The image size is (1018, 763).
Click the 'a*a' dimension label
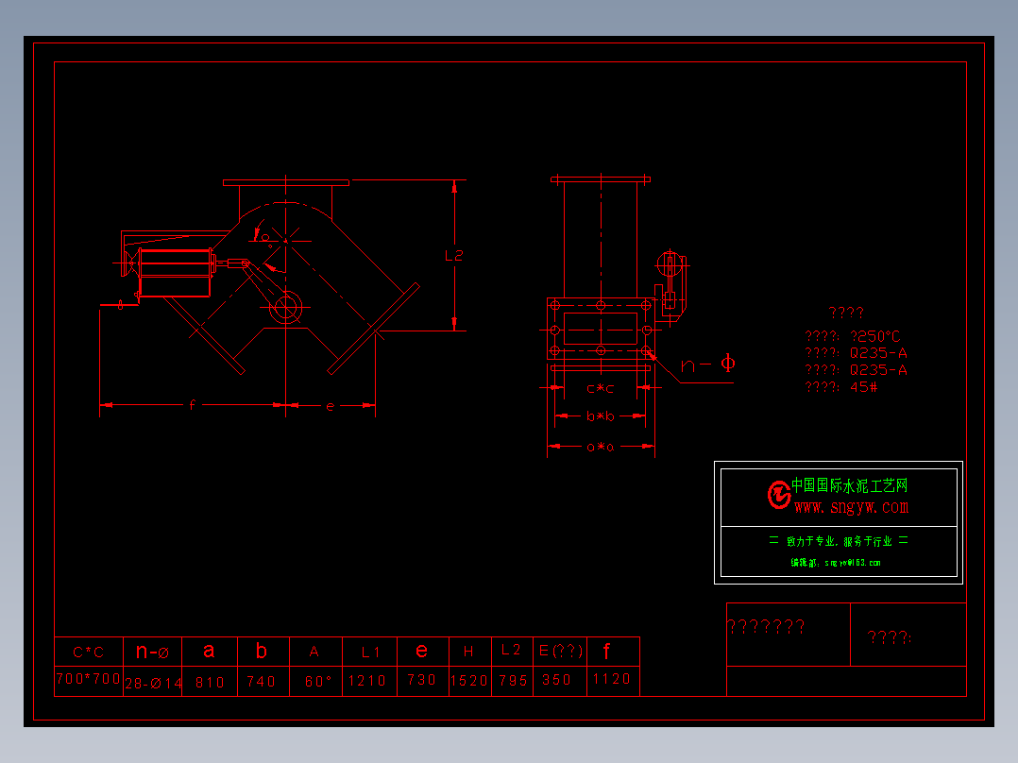click(600, 447)
